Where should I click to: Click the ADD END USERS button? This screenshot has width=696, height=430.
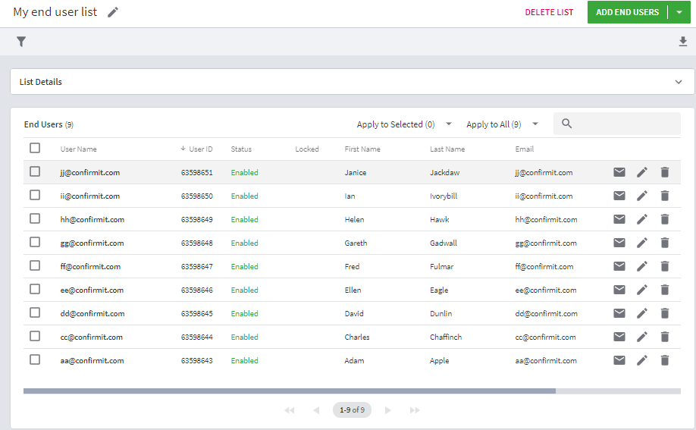(627, 12)
